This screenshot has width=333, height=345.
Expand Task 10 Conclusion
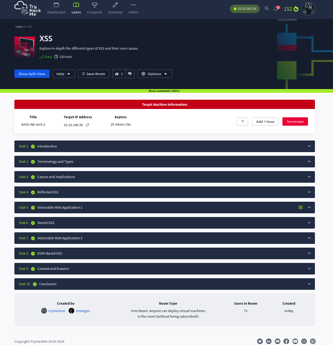165,284
